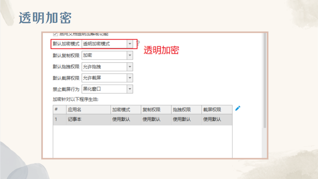The width and height of the screenshot is (318, 179).
Task: Click the blue pencil edit icon
Action: [x=238, y=108]
